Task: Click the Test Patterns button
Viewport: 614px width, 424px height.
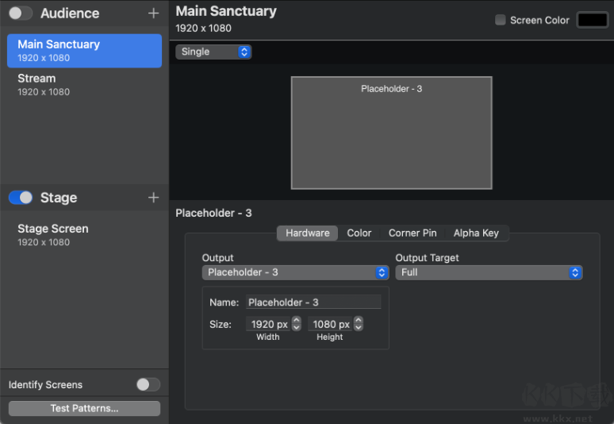Action: (84, 408)
